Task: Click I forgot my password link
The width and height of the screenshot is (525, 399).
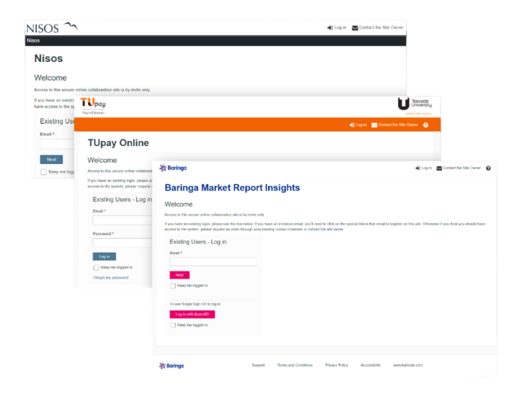Action: pos(111,277)
